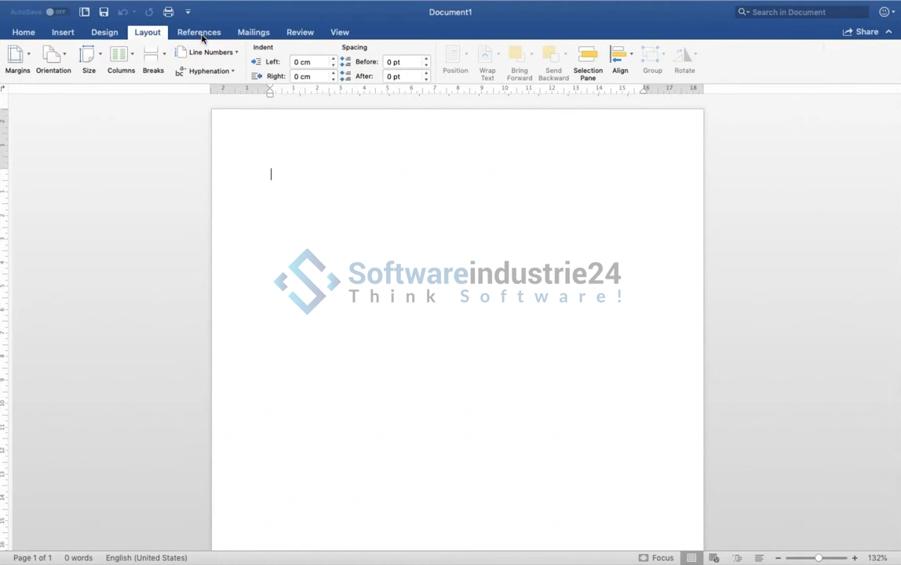
Task: Toggle Focus mode in status bar
Action: [656, 558]
